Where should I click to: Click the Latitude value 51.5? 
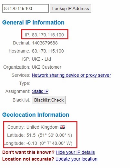coord(31,135)
